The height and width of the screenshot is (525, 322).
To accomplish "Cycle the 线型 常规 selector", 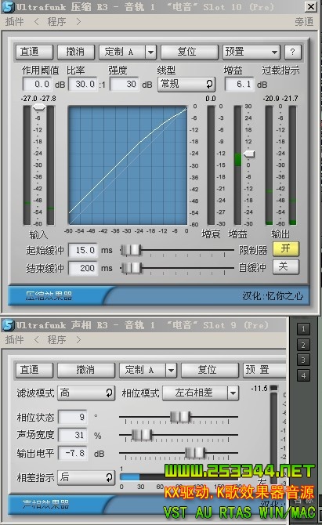I will point(186,84).
